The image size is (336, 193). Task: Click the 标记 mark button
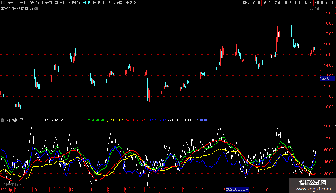click(x=308, y=3)
